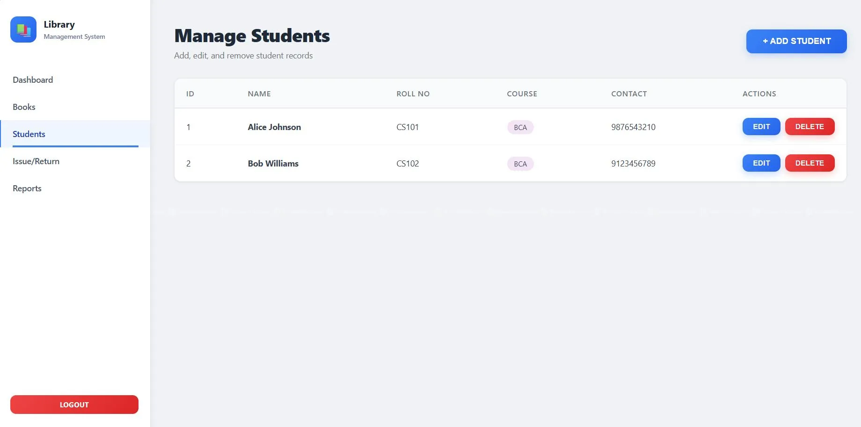
Task: Select the name Alice Johnson
Action: (274, 127)
